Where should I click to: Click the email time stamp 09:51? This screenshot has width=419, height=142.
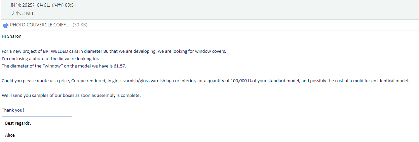[70, 5]
